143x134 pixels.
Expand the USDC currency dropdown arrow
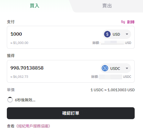click(127, 68)
